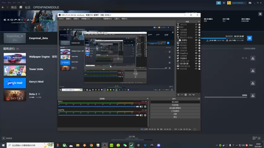264x148 pixels.
Task: Enable 工作室模式 studio mode
Action: coord(175,111)
